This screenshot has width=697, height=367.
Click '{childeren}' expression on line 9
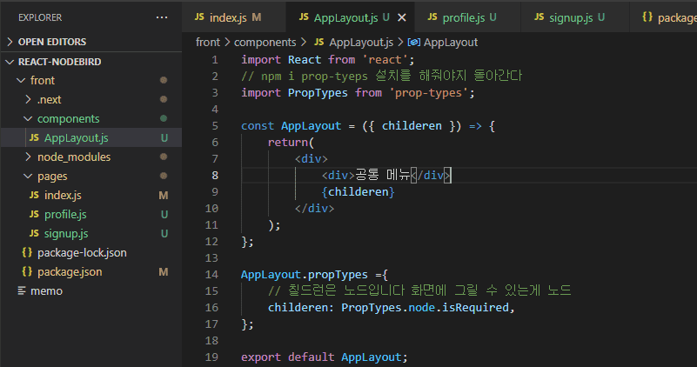(x=358, y=192)
